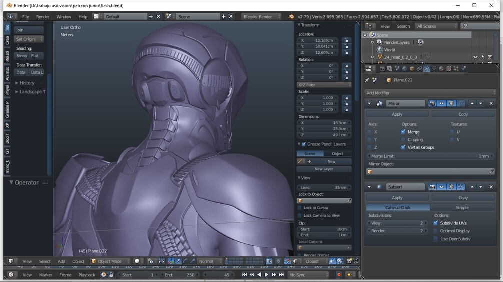Open the Blender Render engine dropdown
Image resolution: width=503 pixels, height=282 pixels.
click(261, 16)
